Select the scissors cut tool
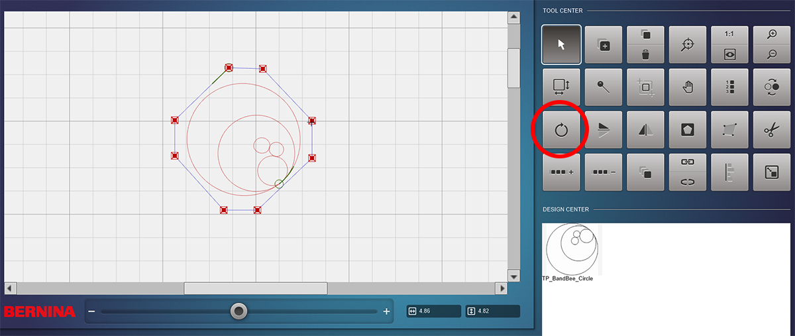The width and height of the screenshot is (795, 336). [x=772, y=130]
